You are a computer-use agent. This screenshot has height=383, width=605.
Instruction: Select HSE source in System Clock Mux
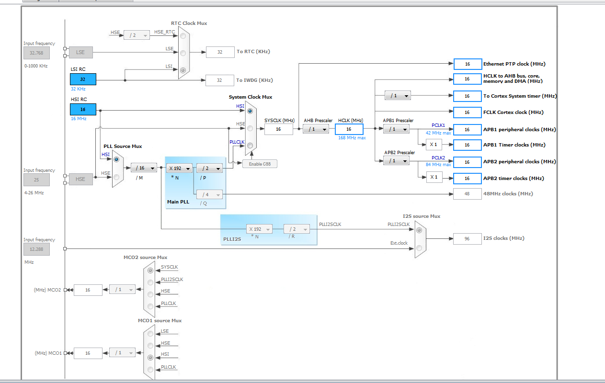(x=250, y=128)
